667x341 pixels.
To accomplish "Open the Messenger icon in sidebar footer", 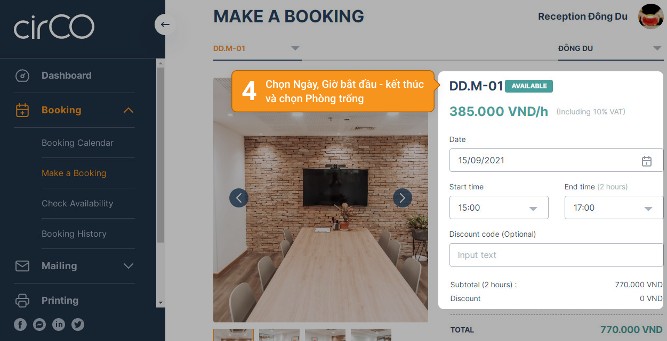I will [39, 324].
